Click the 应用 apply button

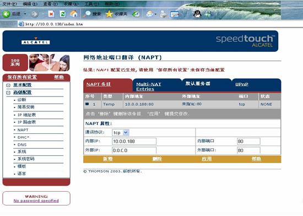[x=207, y=159]
